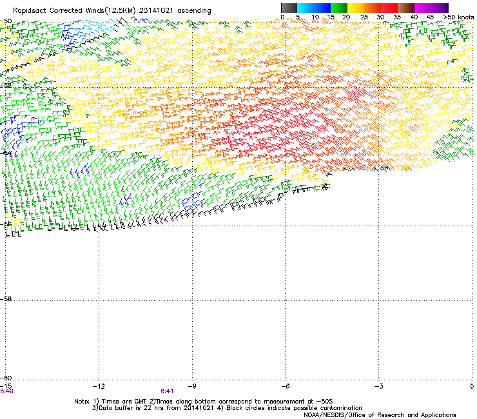
Task: Click the '-3' longitude axis label
Action: click(378, 386)
